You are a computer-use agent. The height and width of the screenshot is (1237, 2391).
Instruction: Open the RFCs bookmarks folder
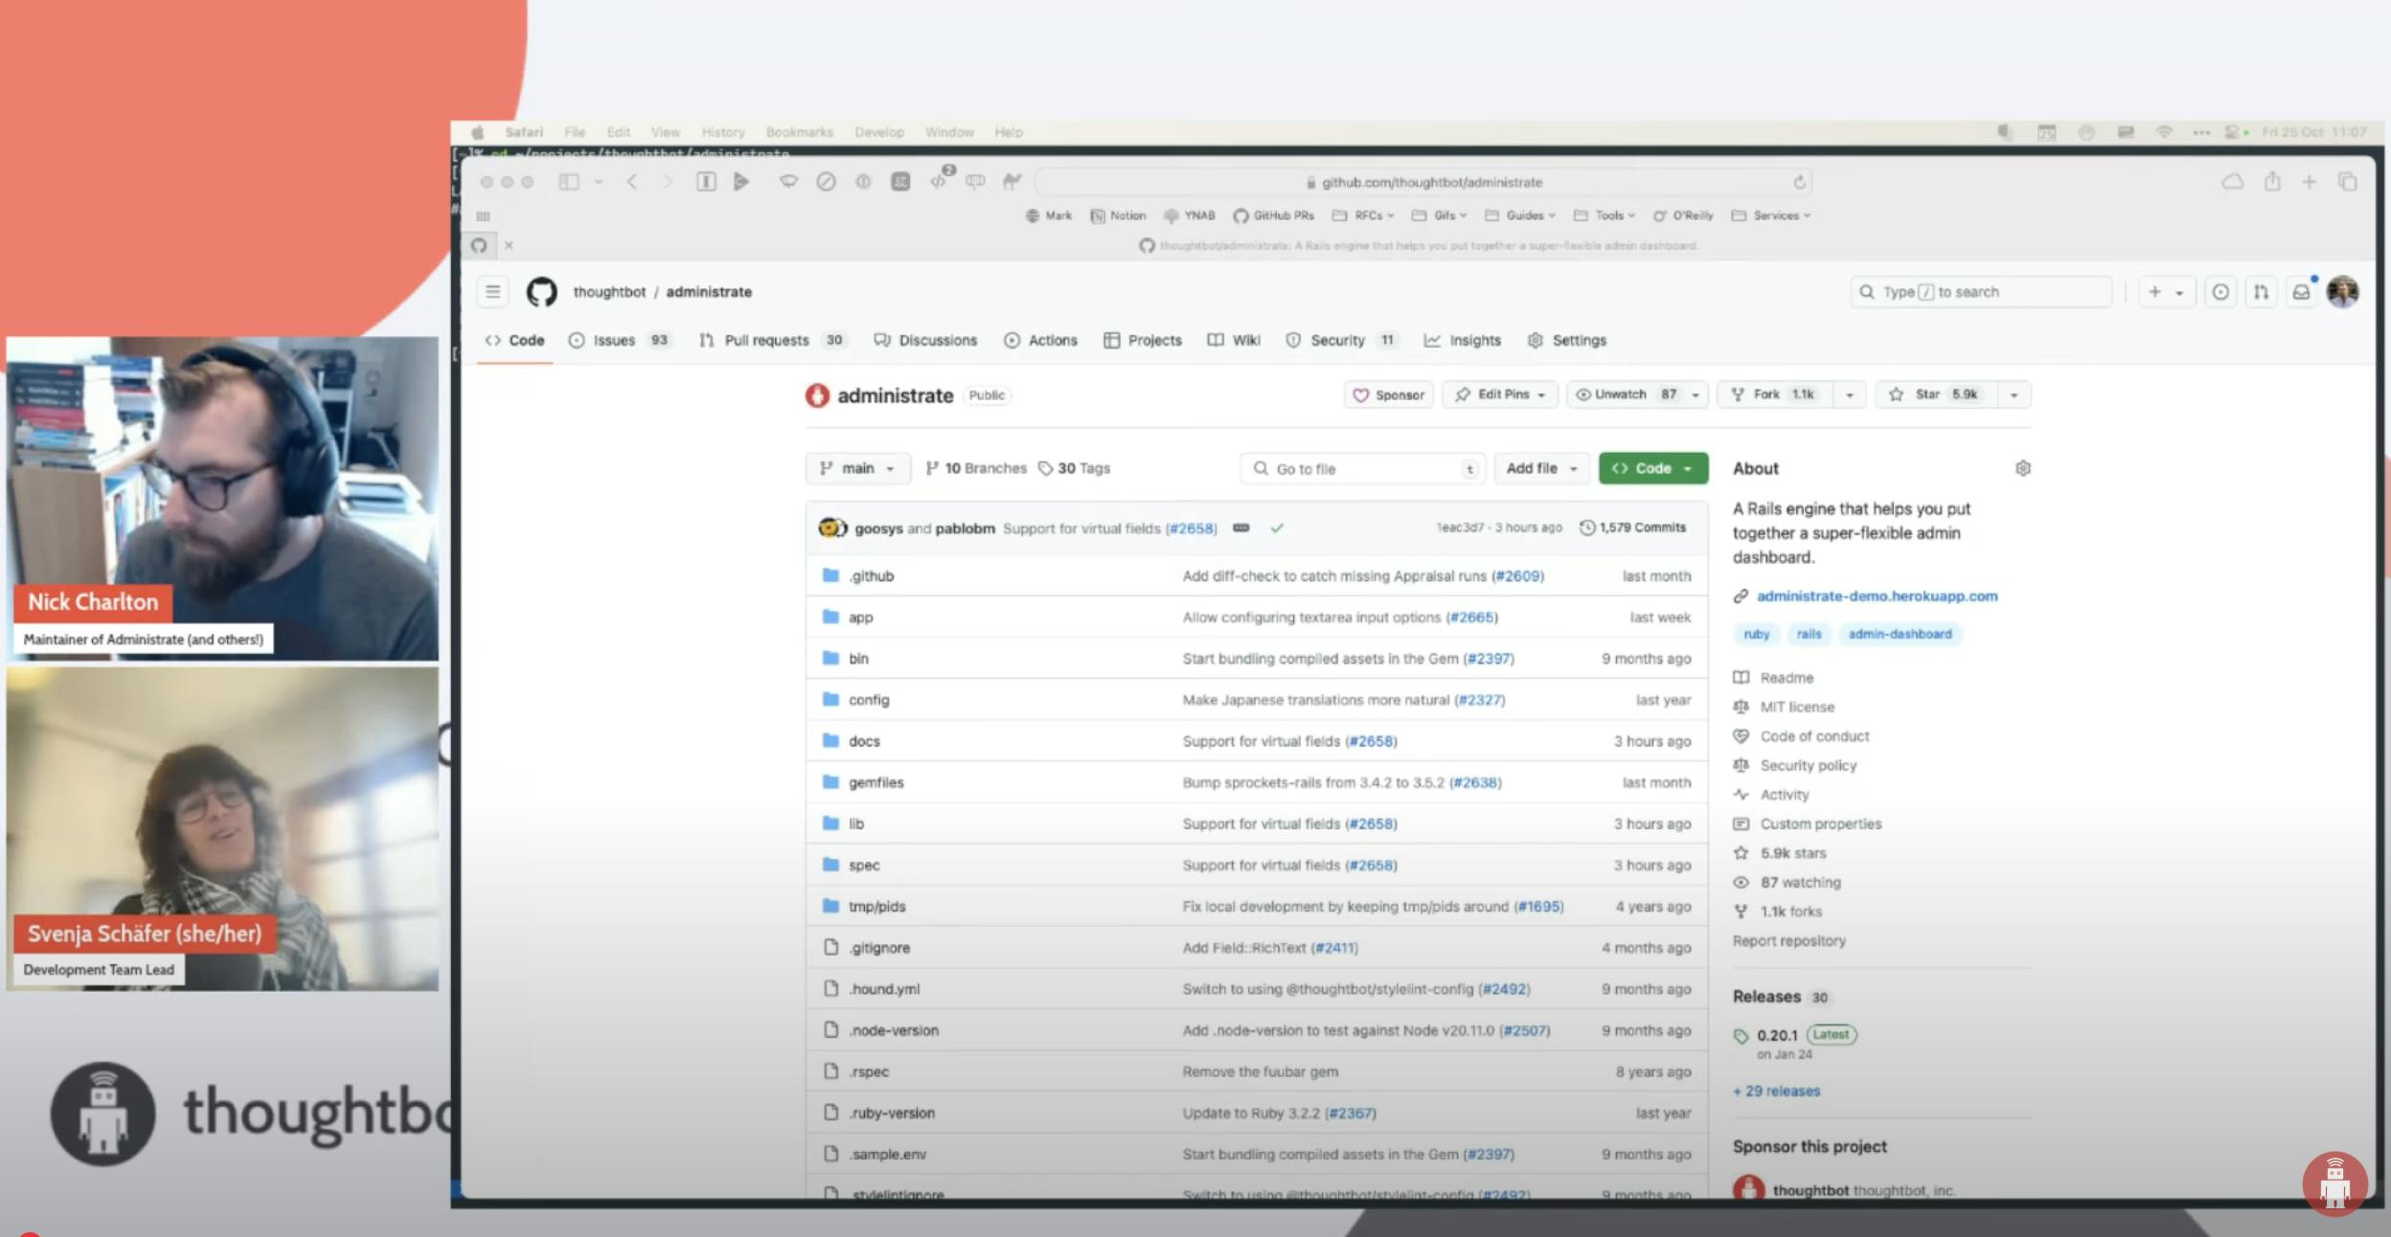point(1364,215)
